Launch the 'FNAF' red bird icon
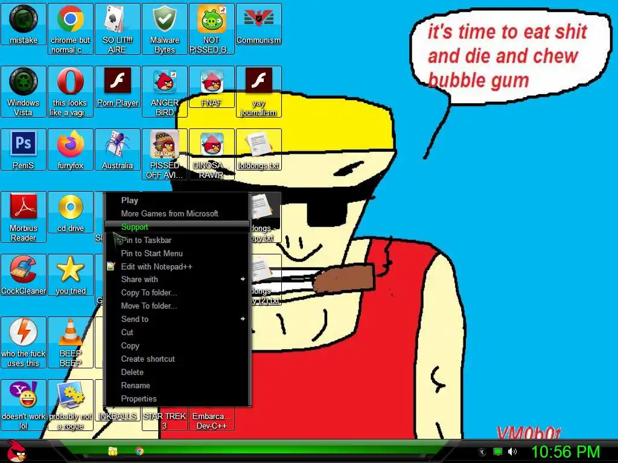The width and height of the screenshot is (618, 463). (212, 87)
